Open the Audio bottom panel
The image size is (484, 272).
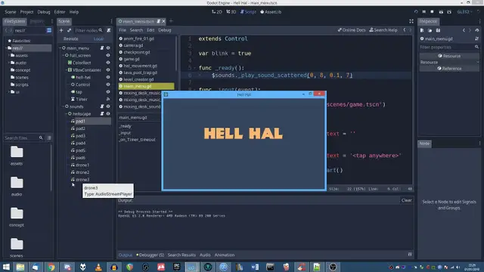[205, 255]
